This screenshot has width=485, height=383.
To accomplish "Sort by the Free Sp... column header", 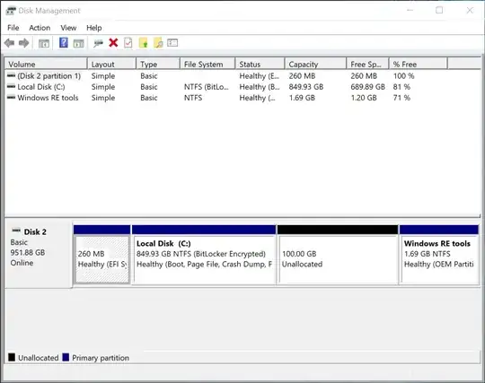I will tap(367, 64).
